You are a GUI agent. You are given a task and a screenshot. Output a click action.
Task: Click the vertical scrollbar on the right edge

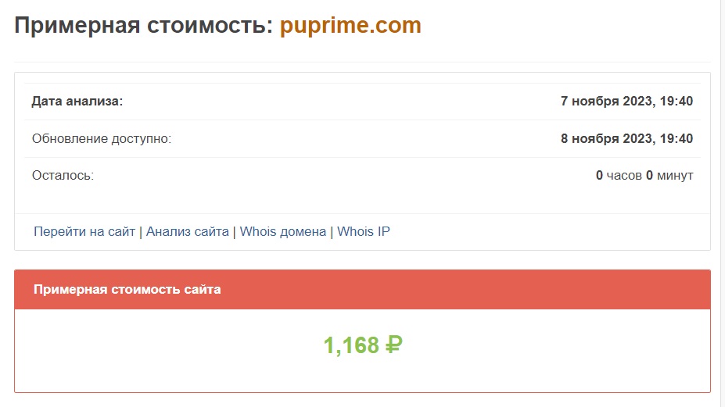point(722,203)
